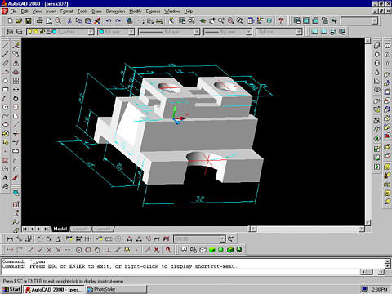Create a new drawing with the New icon
Screen dimensions: 392x294
pos(10,20)
